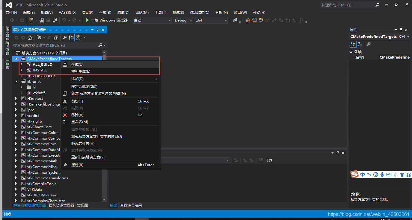Expand the vtkCommonMath project node

pos(16,161)
